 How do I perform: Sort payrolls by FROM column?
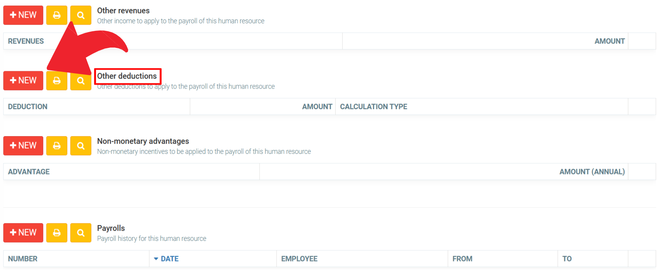462,259
